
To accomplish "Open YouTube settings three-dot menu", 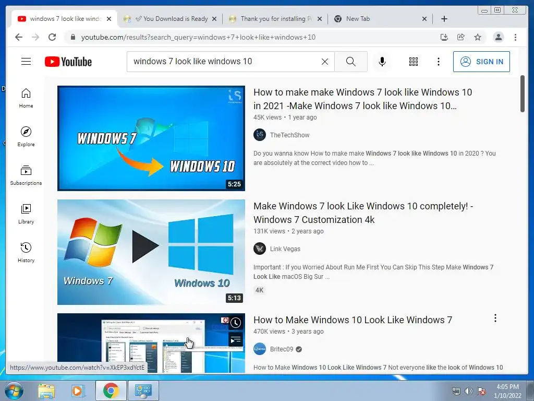I will [438, 62].
